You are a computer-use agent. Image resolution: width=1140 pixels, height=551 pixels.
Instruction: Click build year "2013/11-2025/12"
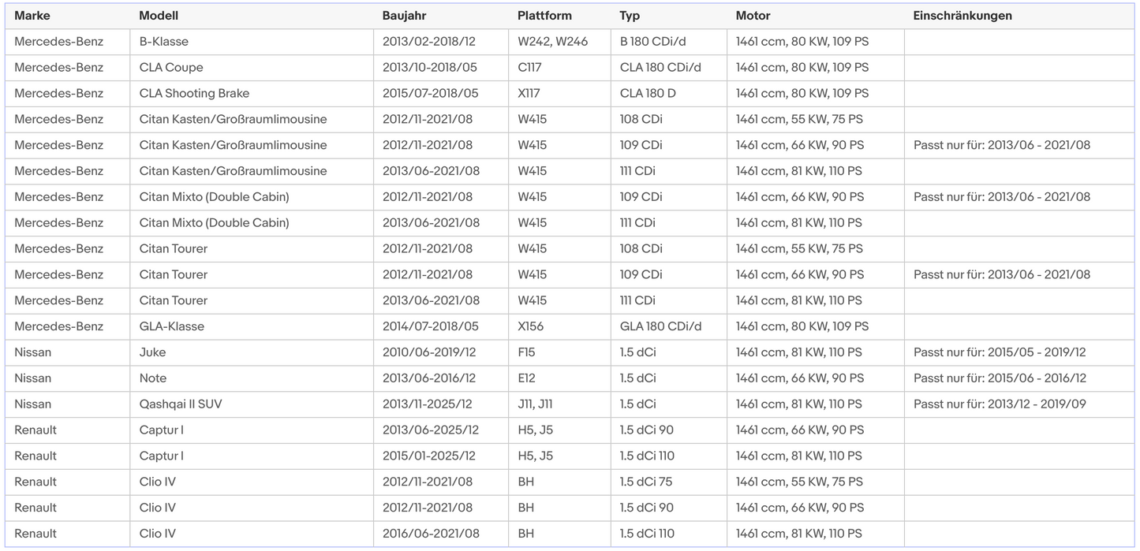(x=428, y=404)
